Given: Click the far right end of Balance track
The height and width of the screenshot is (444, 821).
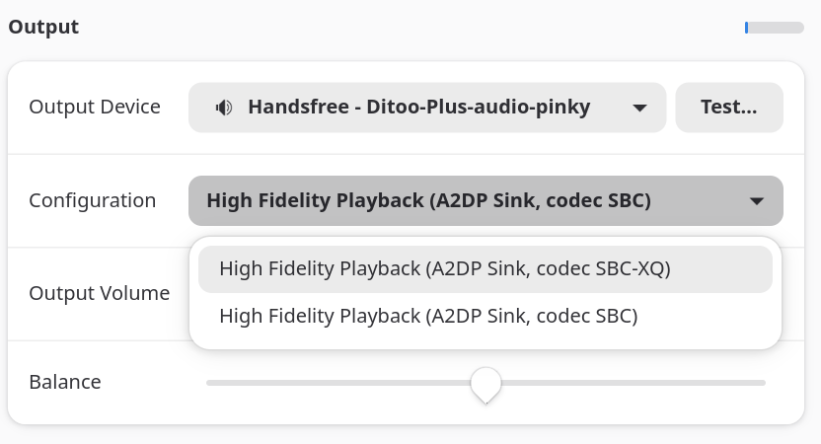Looking at the screenshot, I should (762, 383).
